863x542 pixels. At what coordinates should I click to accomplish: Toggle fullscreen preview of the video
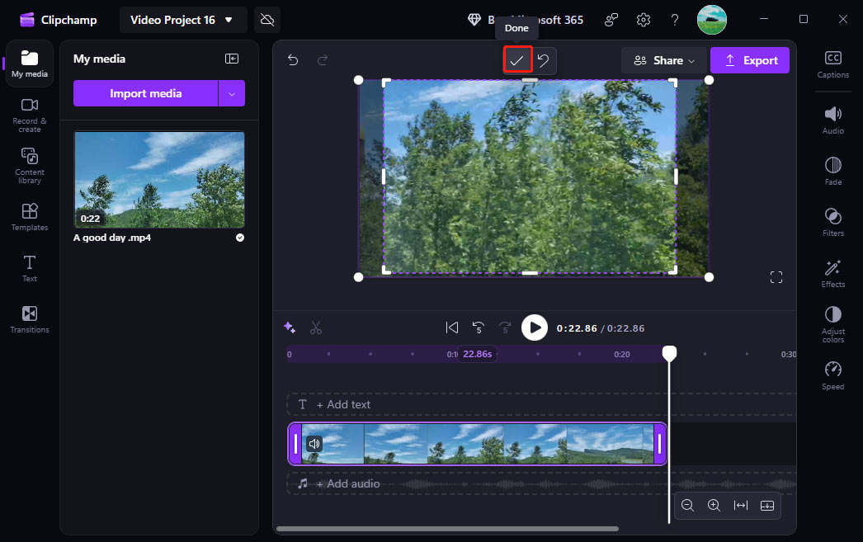click(776, 277)
